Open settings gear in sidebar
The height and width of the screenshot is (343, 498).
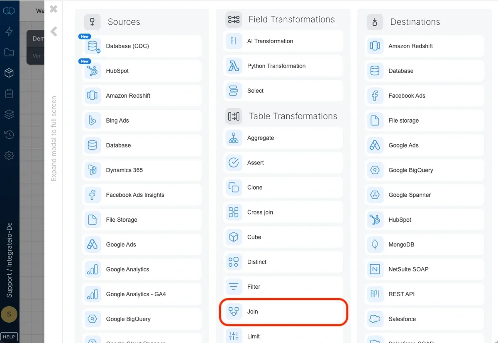pyautogui.click(x=9, y=156)
